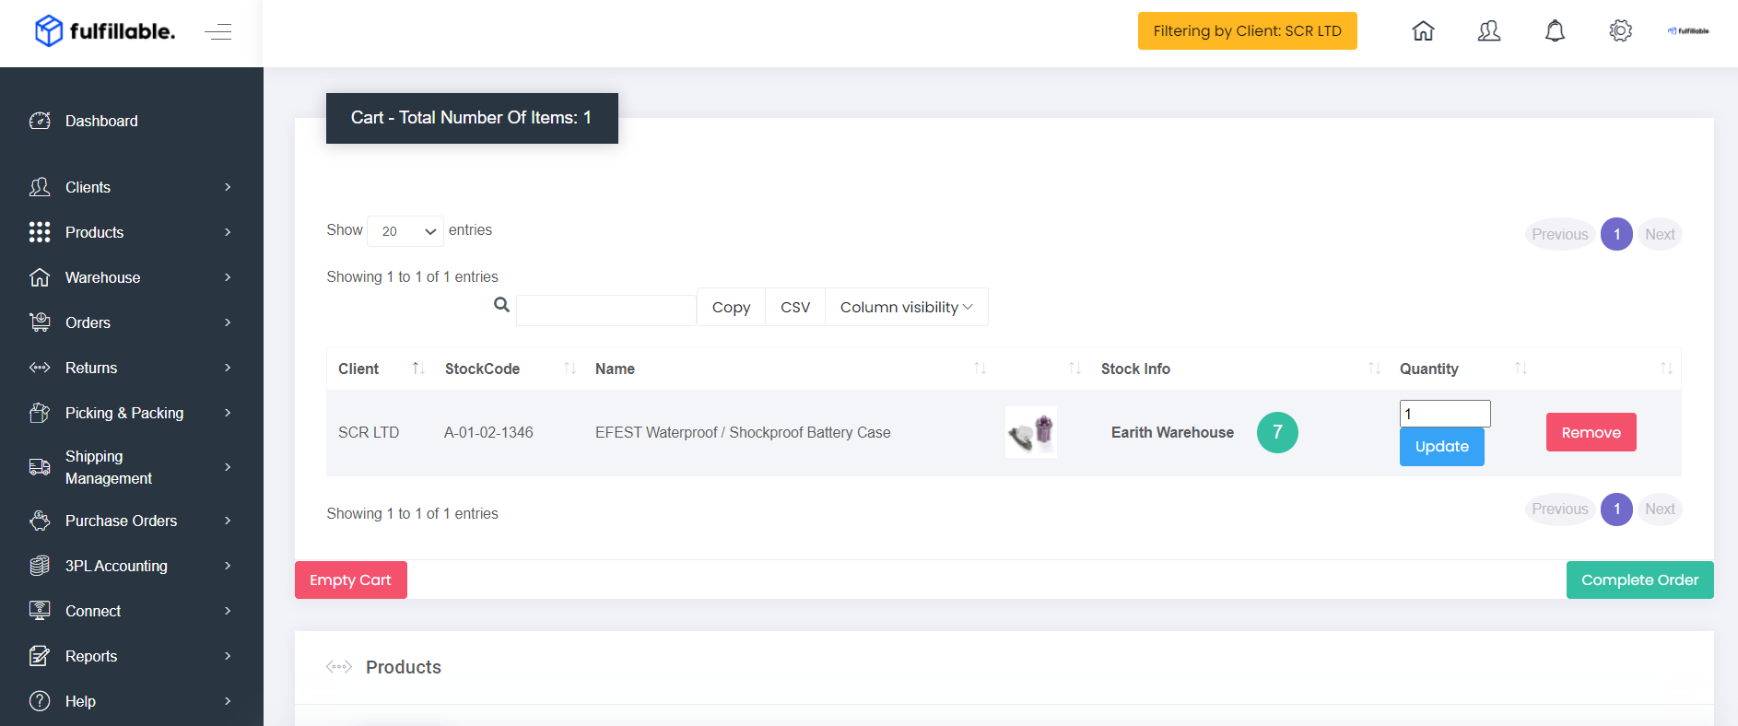The height and width of the screenshot is (726, 1738).
Task: Remove the EFEST battery case item
Action: coord(1591,432)
